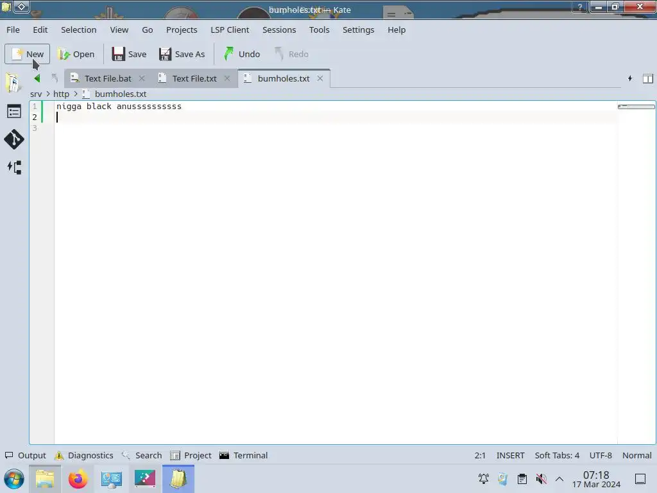Open the quick open lightning icon

click(x=630, y=78)
